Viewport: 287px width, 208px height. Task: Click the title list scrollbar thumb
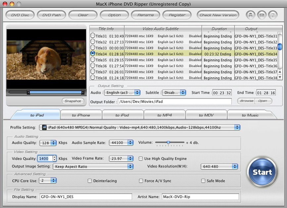(280, 46)
